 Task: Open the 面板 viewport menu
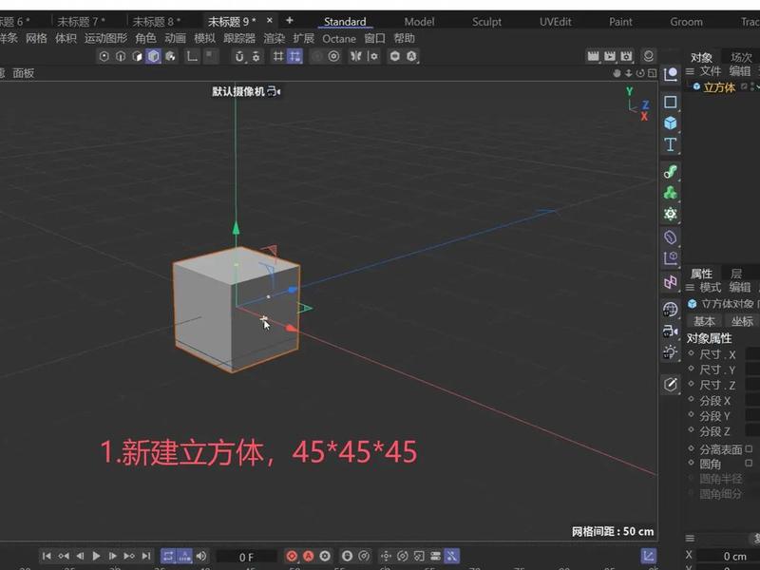23,73
